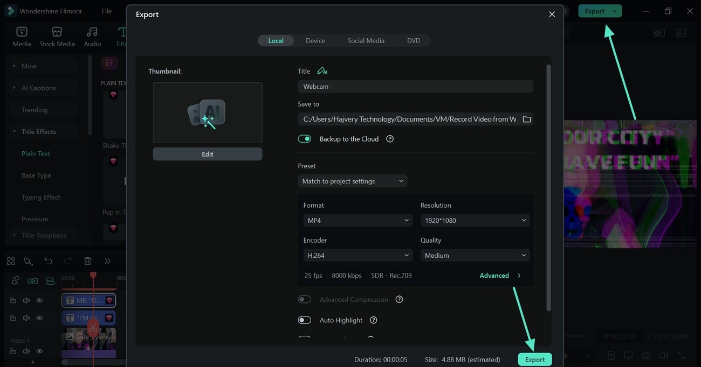Click the Auto Highlight help icon
701x367 pixels.
373,320
